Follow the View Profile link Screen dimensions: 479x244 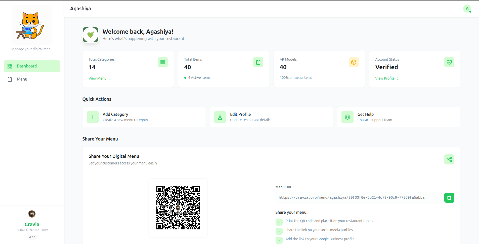pos(387,78)
